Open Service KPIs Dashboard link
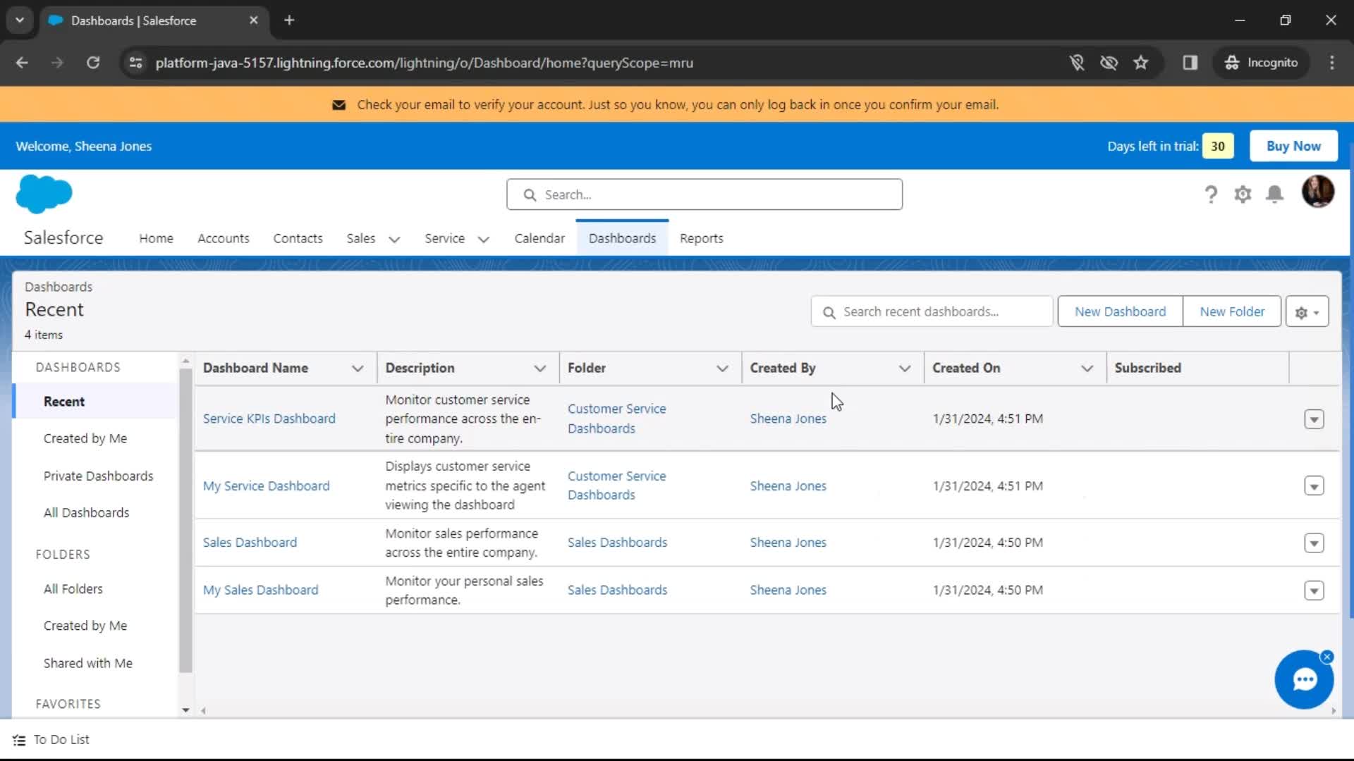 (x=269, y=419)
